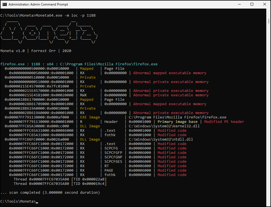Click 'Page File' on the 0x0000028B61700000 row

click(x=114, y=99)
